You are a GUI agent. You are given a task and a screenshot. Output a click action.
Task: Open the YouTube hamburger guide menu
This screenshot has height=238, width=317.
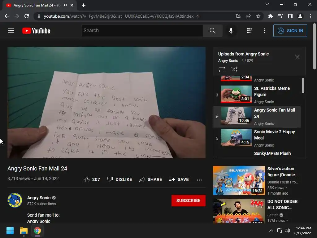coord(11,31)
